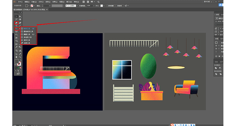Choose 椭圆工具 from the flyout menu
This screenshot has height=126, width=236.
coord(27,34)
